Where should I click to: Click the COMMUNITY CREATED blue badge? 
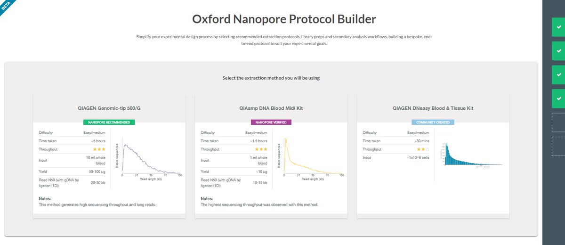pos(433,122)
